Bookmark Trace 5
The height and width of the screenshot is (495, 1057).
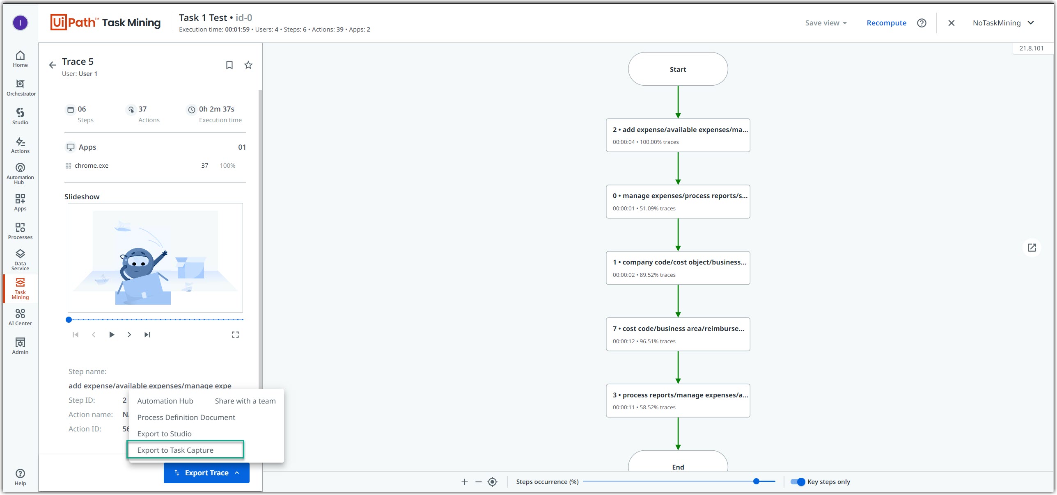tap(229, 65)
